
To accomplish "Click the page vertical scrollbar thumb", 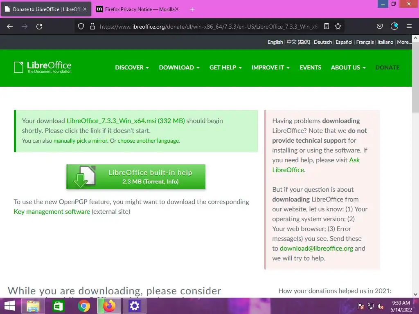I will click(x=416, y=77).
